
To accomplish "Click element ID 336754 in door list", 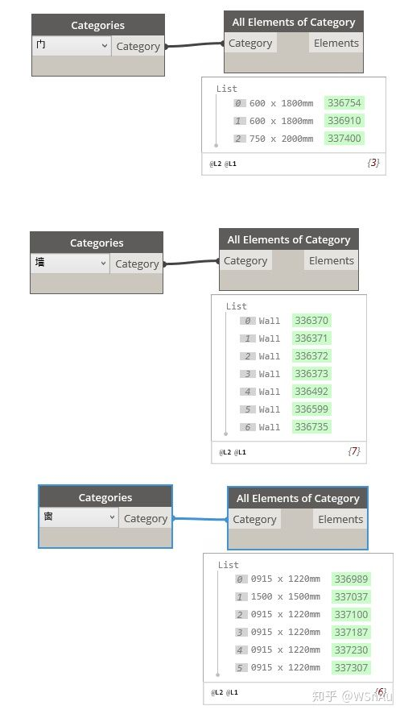I will click(344, 103).
